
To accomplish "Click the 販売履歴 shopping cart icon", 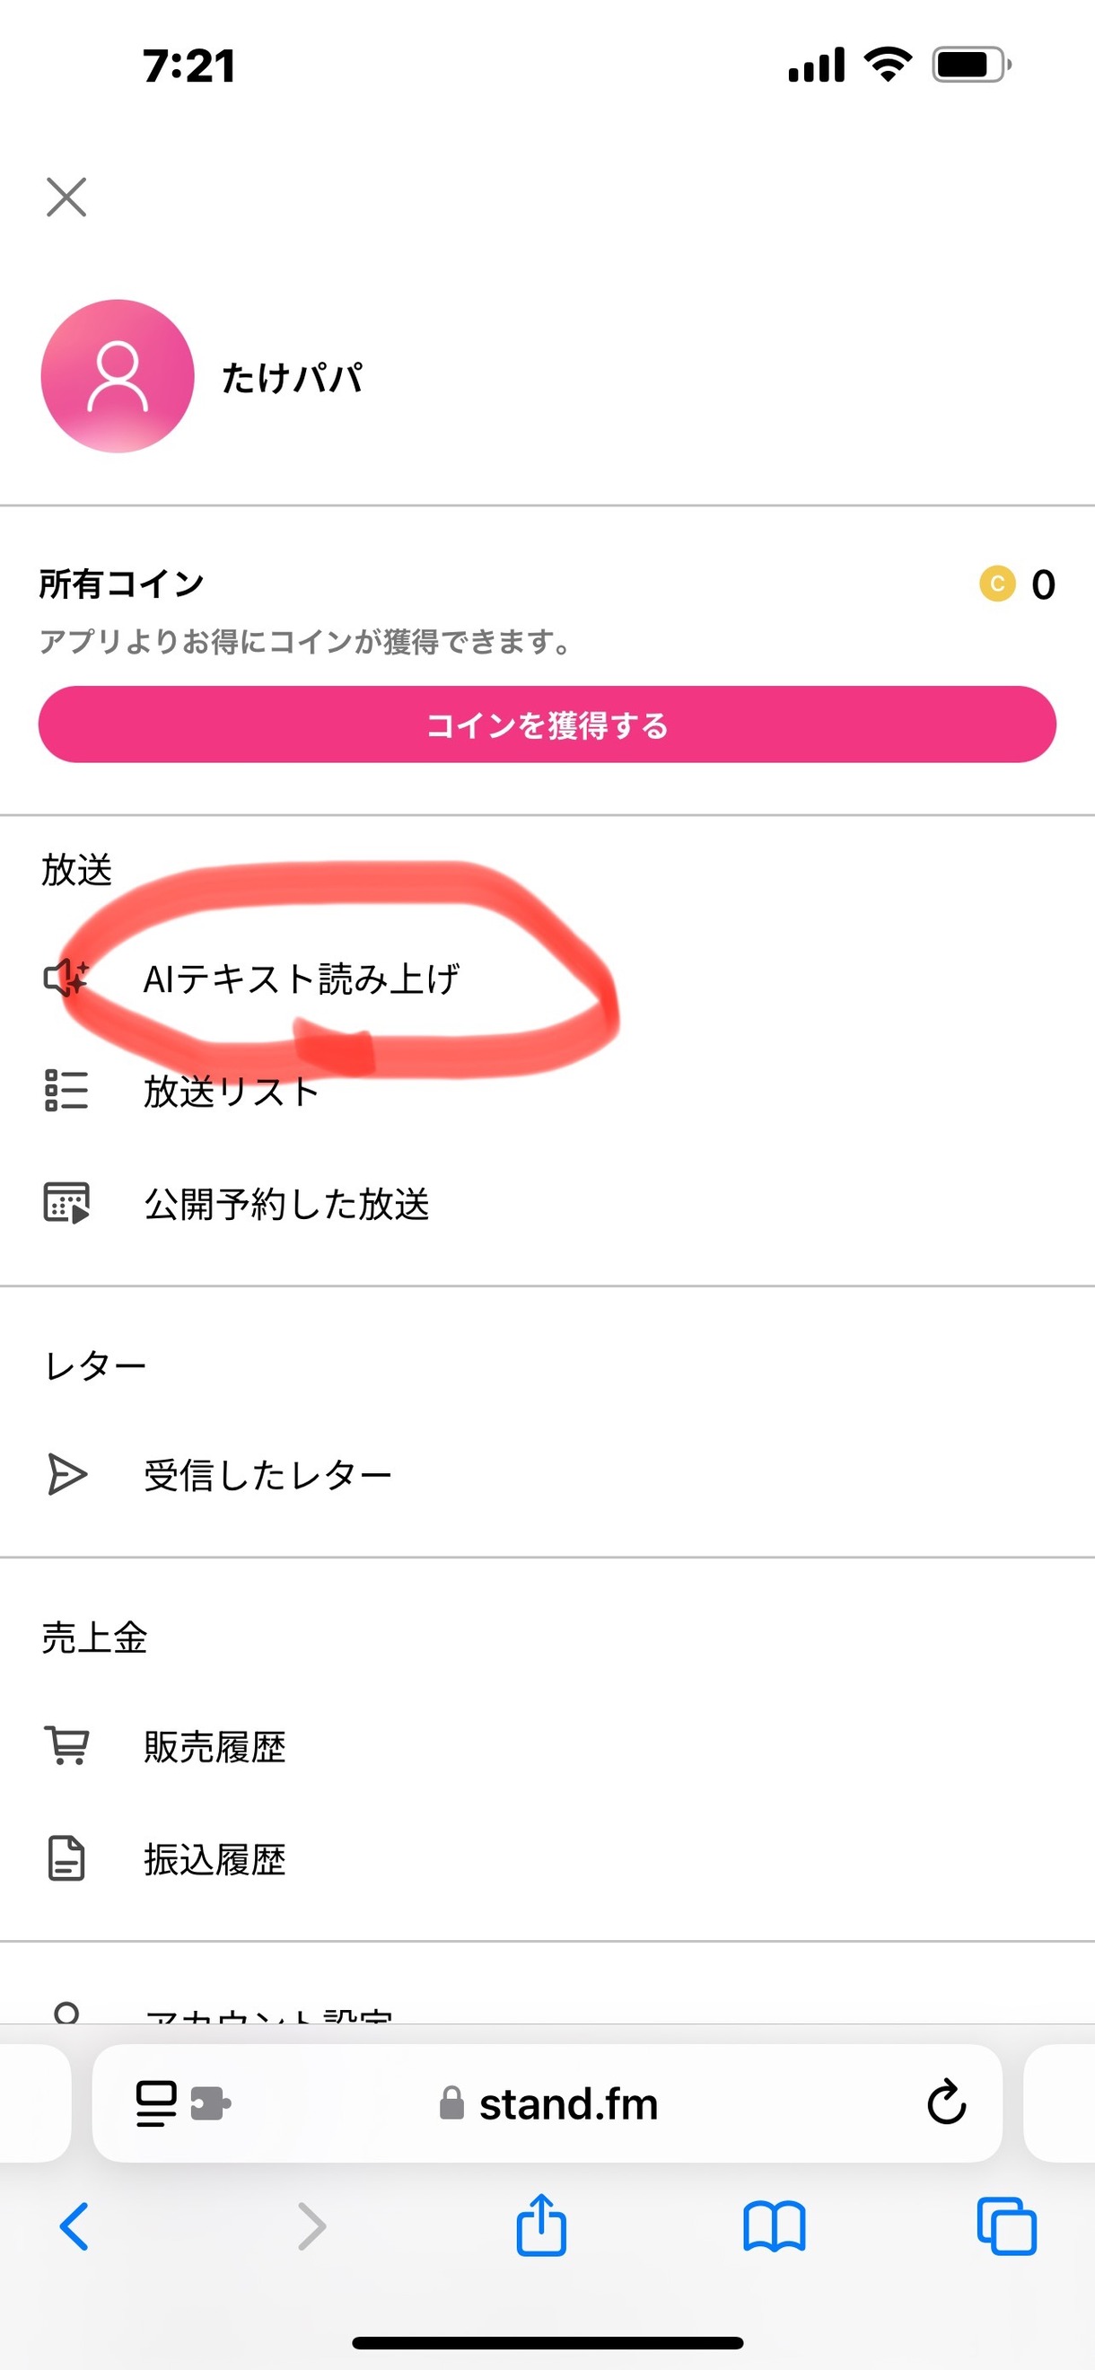I will click(x=66, y=1745).
